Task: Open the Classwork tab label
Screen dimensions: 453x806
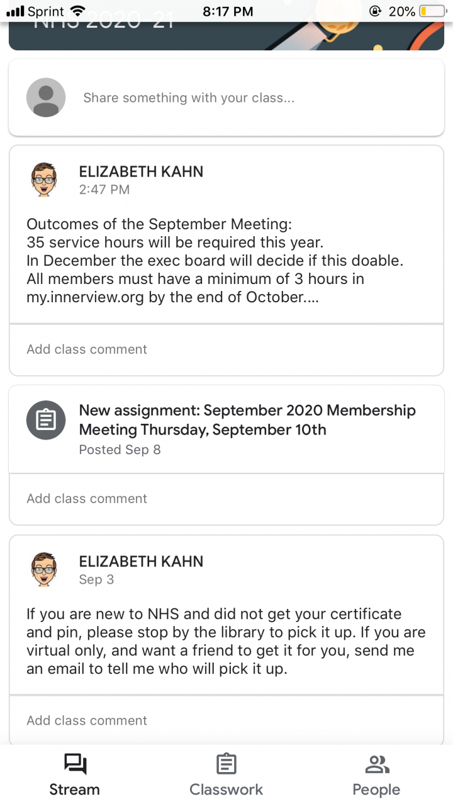Action: tap(226, 790)
